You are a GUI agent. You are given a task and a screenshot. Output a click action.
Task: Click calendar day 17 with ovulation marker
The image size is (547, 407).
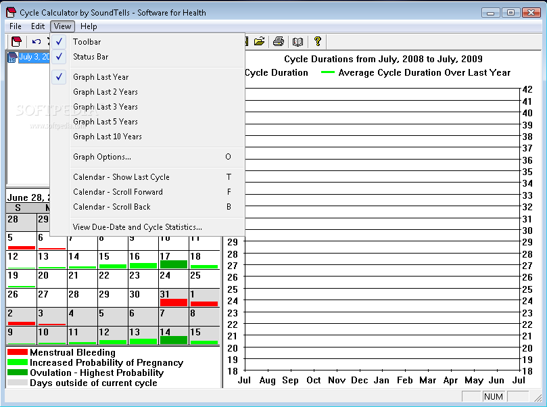point(173,260)
